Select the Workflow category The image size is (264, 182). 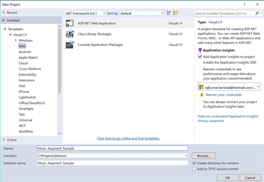tap(26, 131)
